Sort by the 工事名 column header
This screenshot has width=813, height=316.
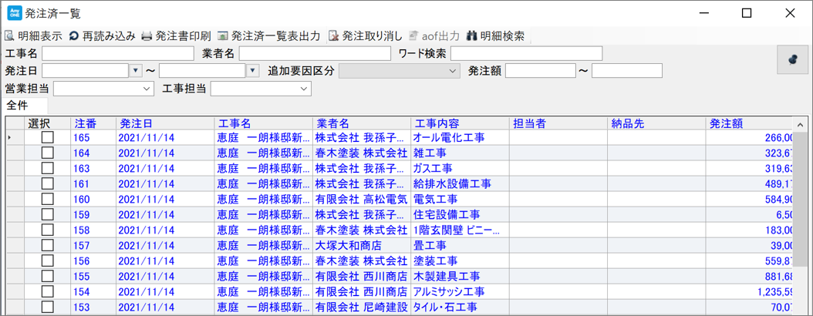pos(263,123)
